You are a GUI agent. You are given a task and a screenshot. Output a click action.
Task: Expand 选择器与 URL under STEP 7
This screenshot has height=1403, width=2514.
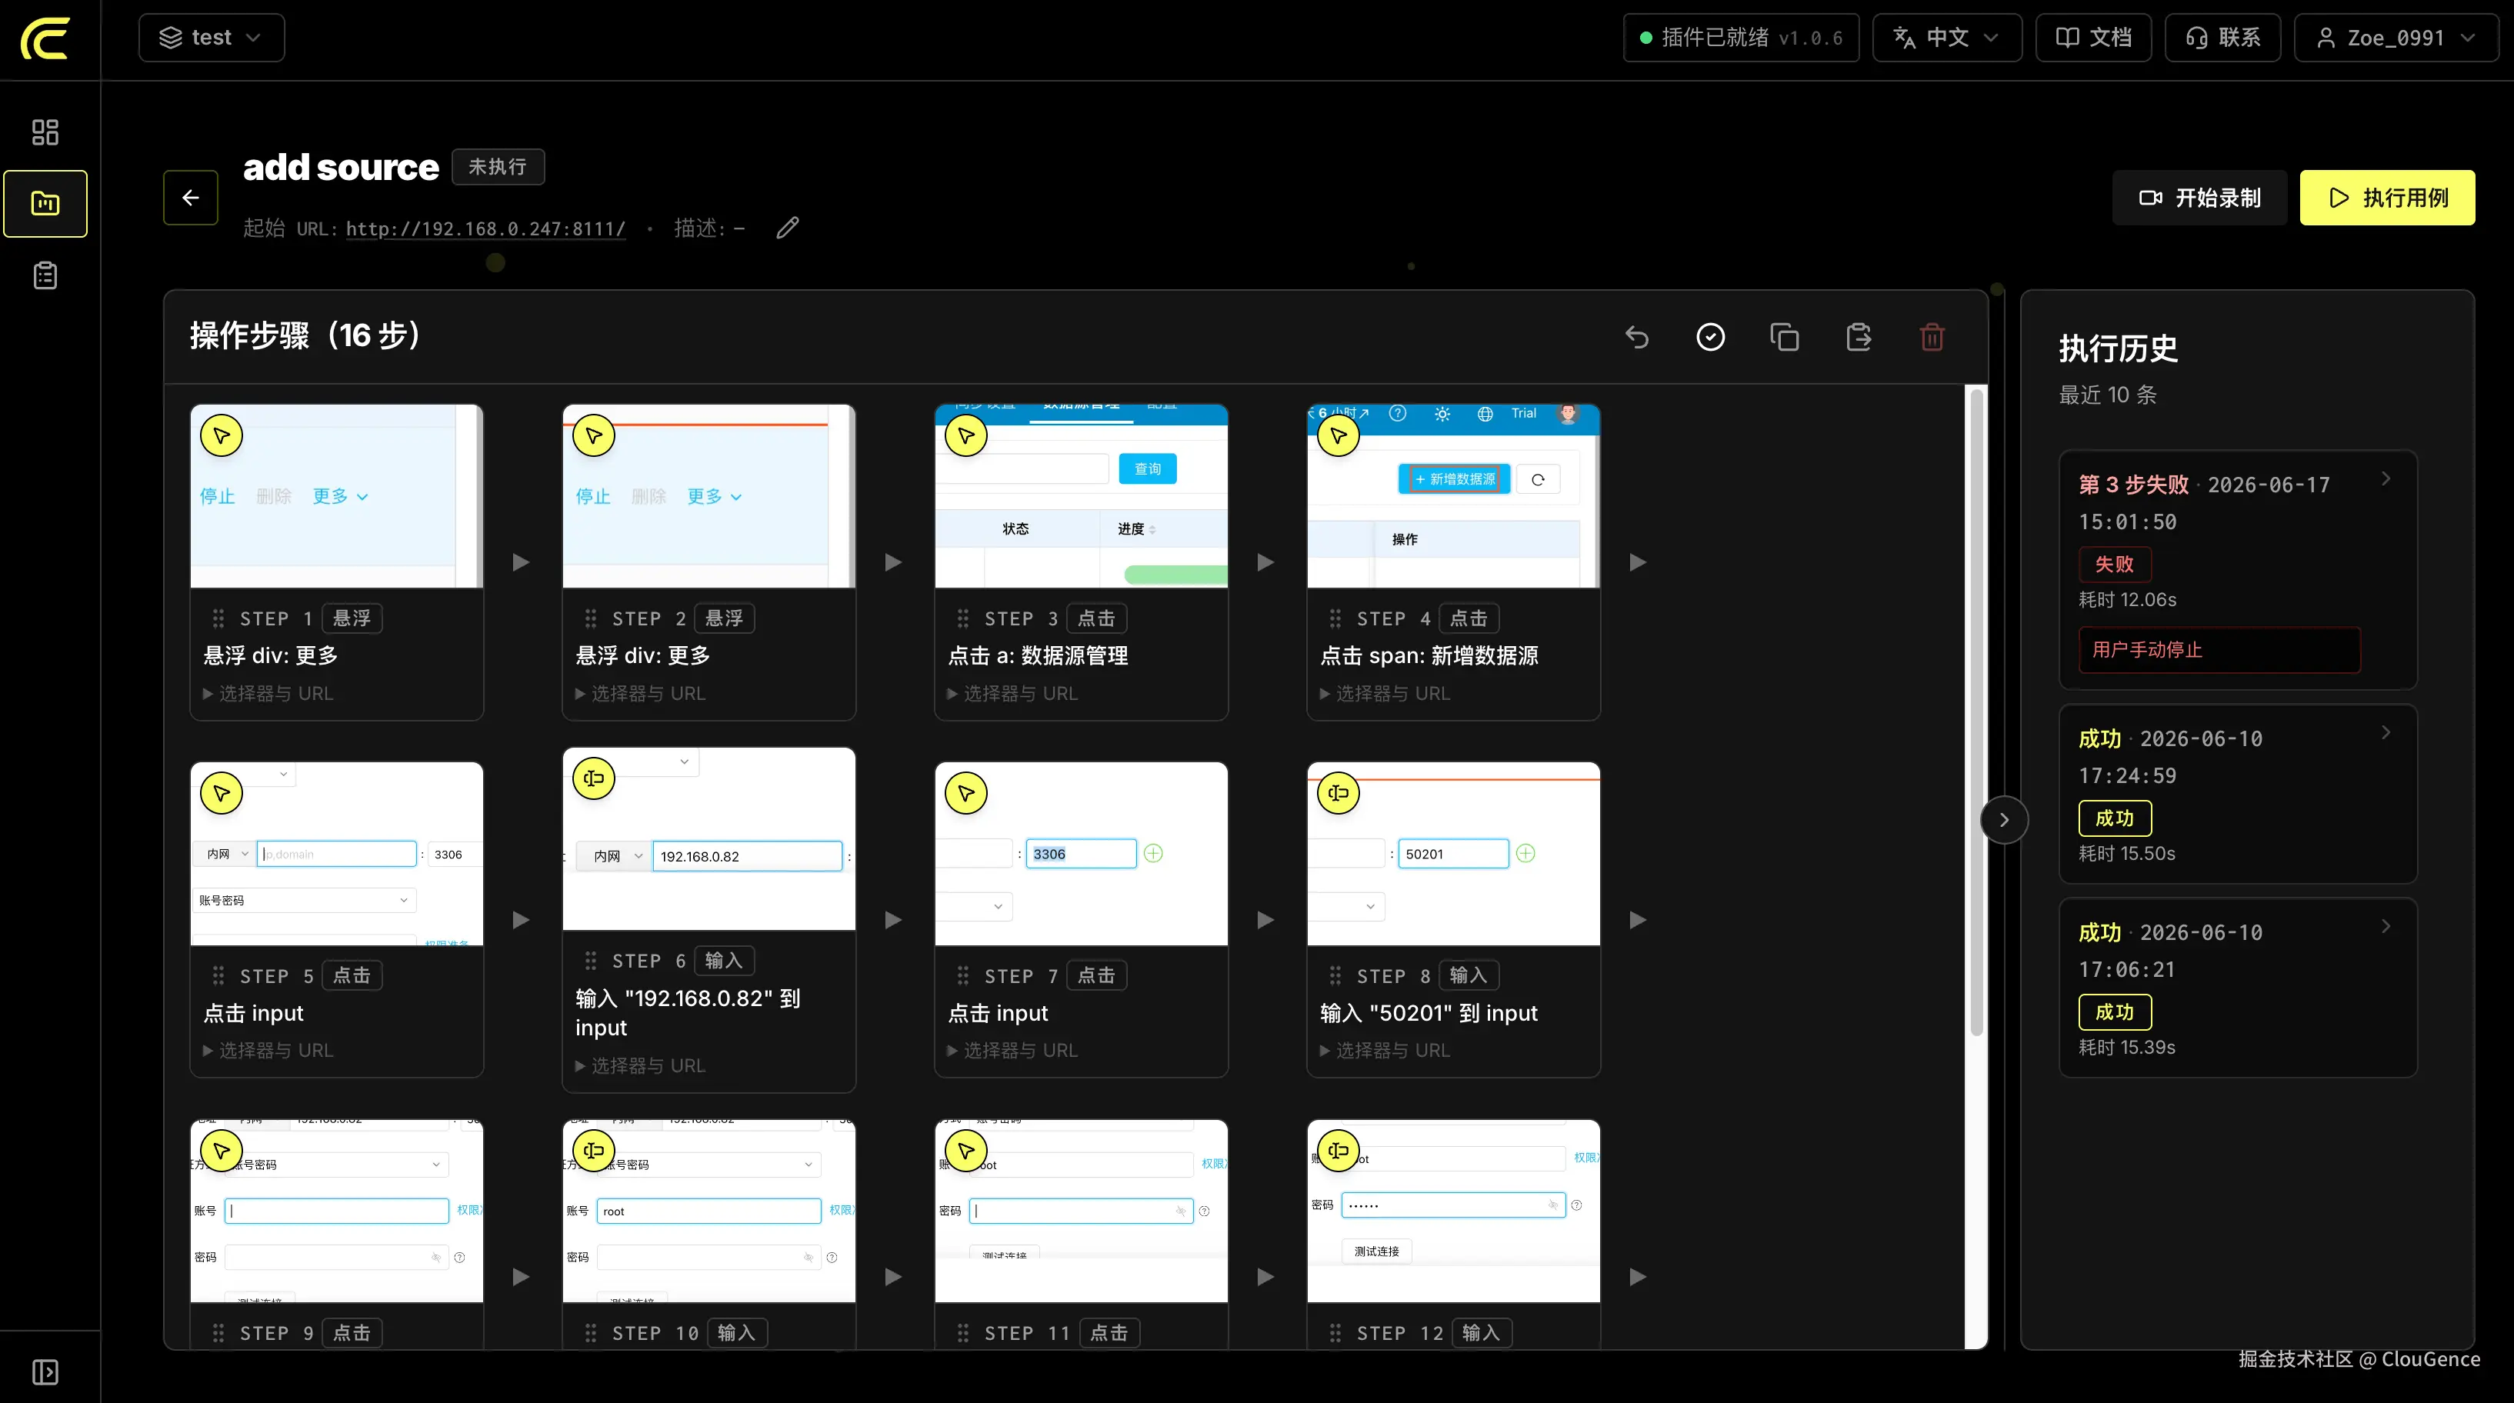click(1012, 1051)
